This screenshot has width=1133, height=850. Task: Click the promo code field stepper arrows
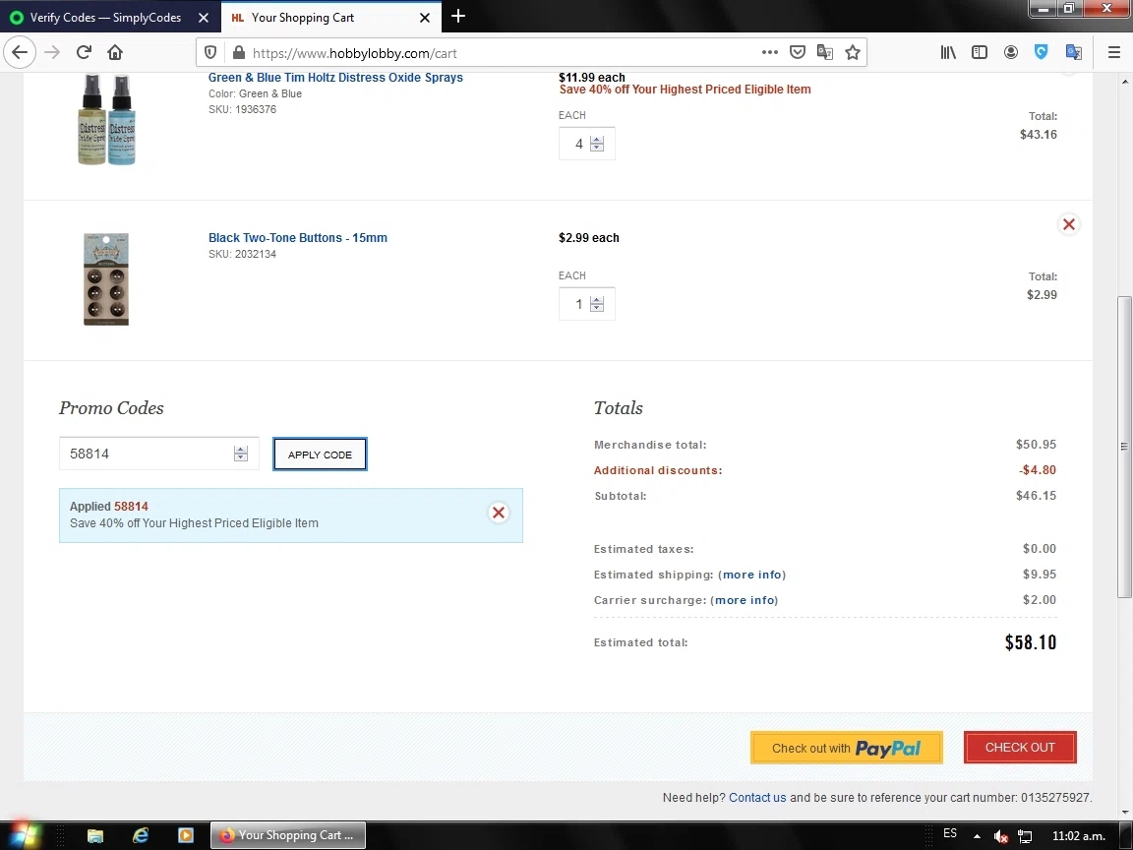click(241, 454)
